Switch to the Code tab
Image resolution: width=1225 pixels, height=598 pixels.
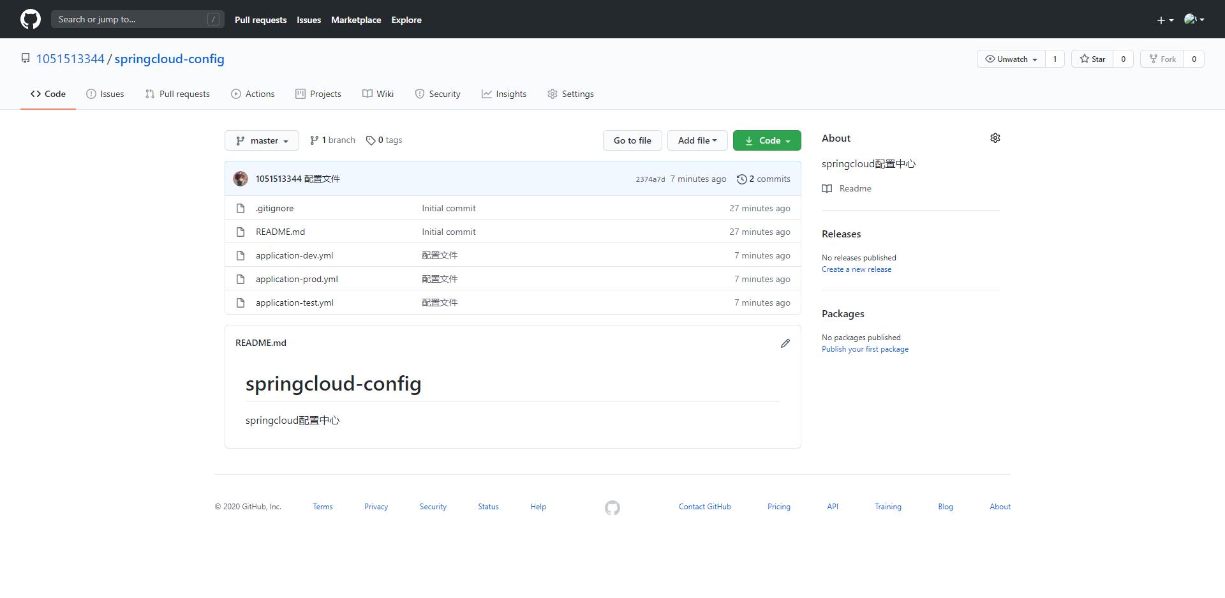click(48, 94)
